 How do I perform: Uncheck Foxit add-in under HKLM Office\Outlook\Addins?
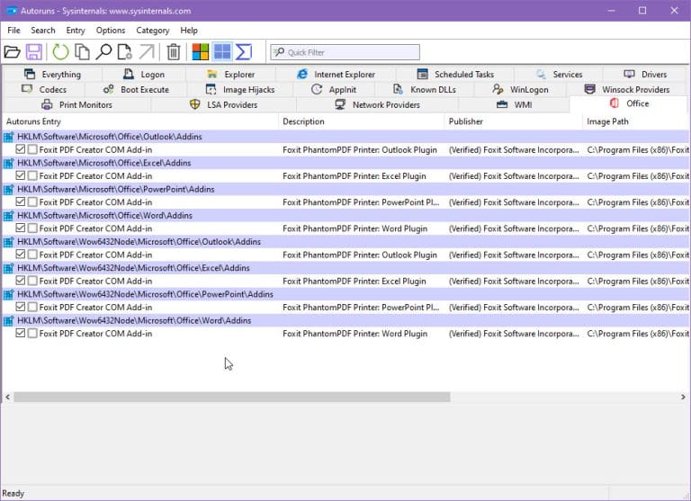21,149
